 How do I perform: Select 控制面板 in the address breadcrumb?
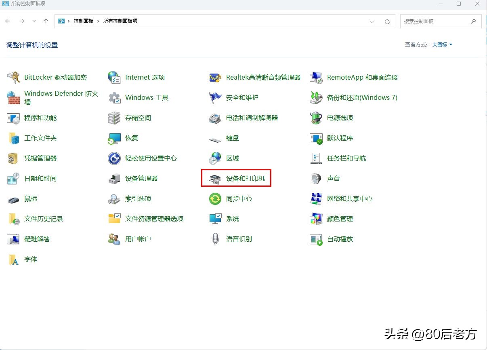pos(83,21)
